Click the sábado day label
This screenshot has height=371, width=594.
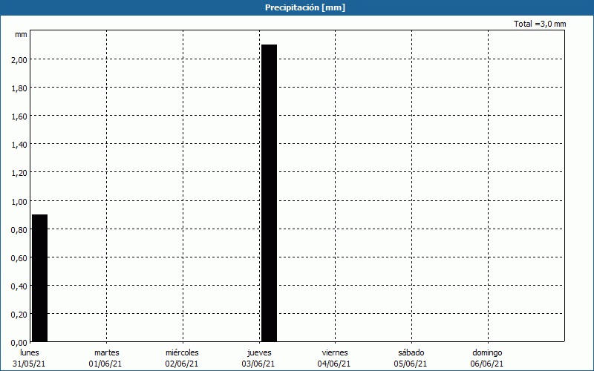411,352
